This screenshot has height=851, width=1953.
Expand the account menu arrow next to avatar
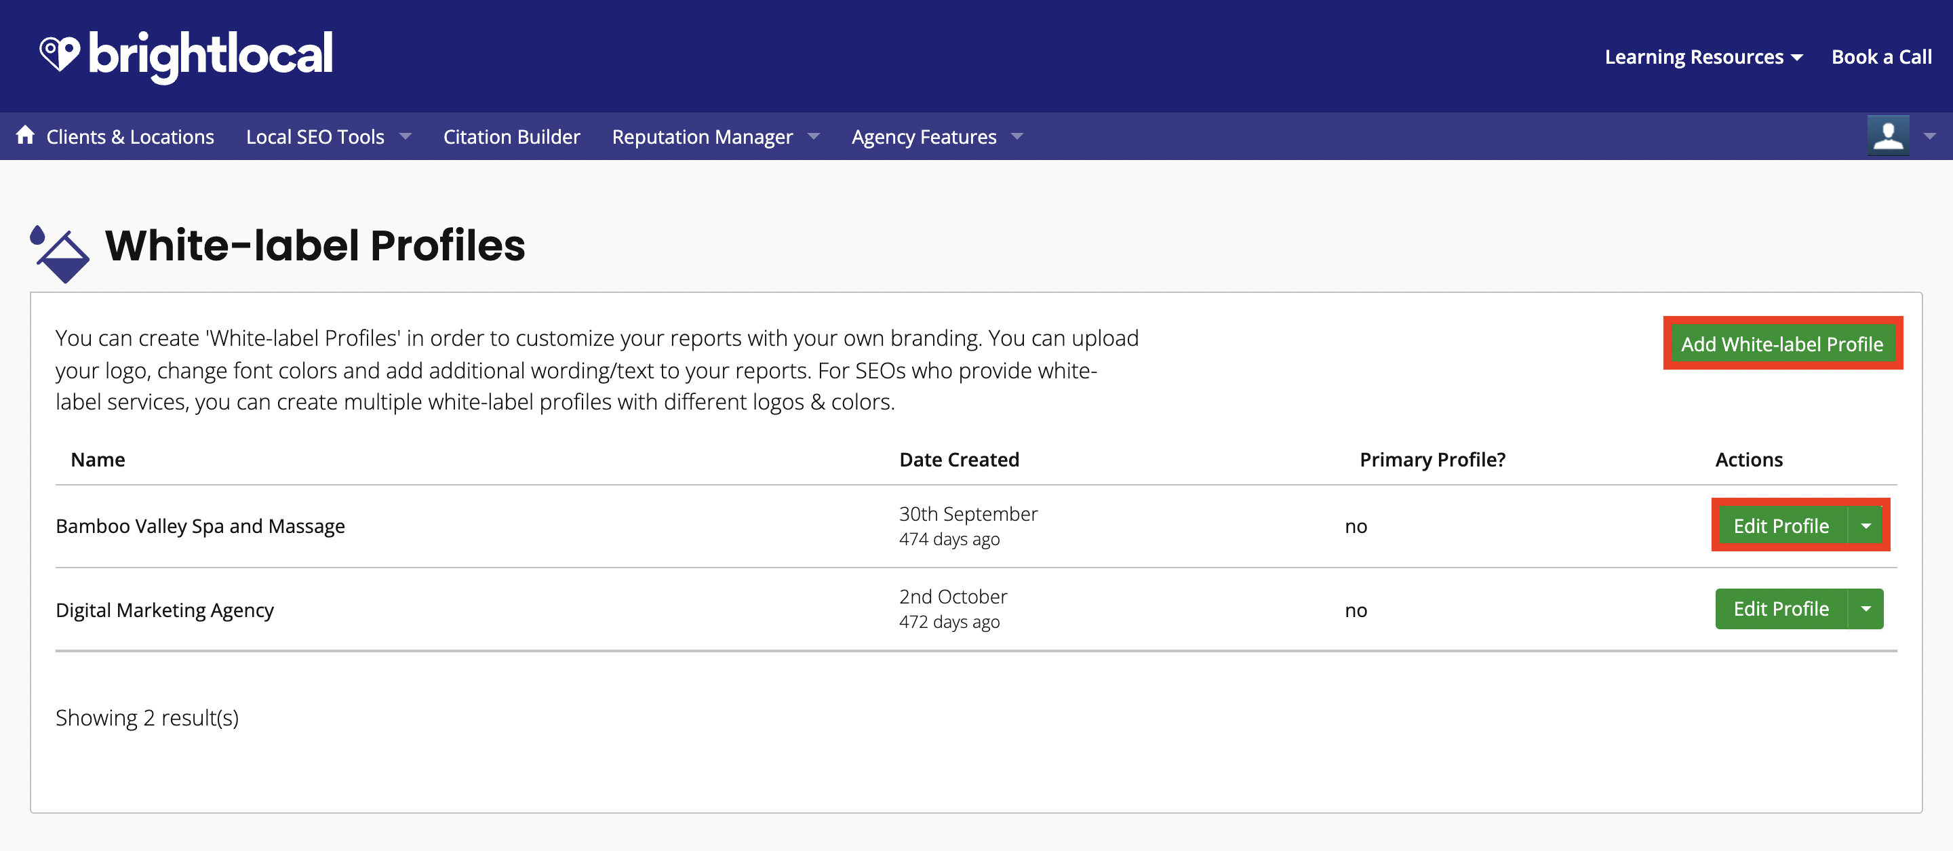1929,136
